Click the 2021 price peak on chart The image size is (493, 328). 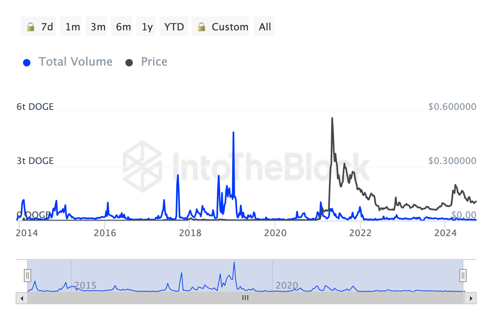(332, 118)
